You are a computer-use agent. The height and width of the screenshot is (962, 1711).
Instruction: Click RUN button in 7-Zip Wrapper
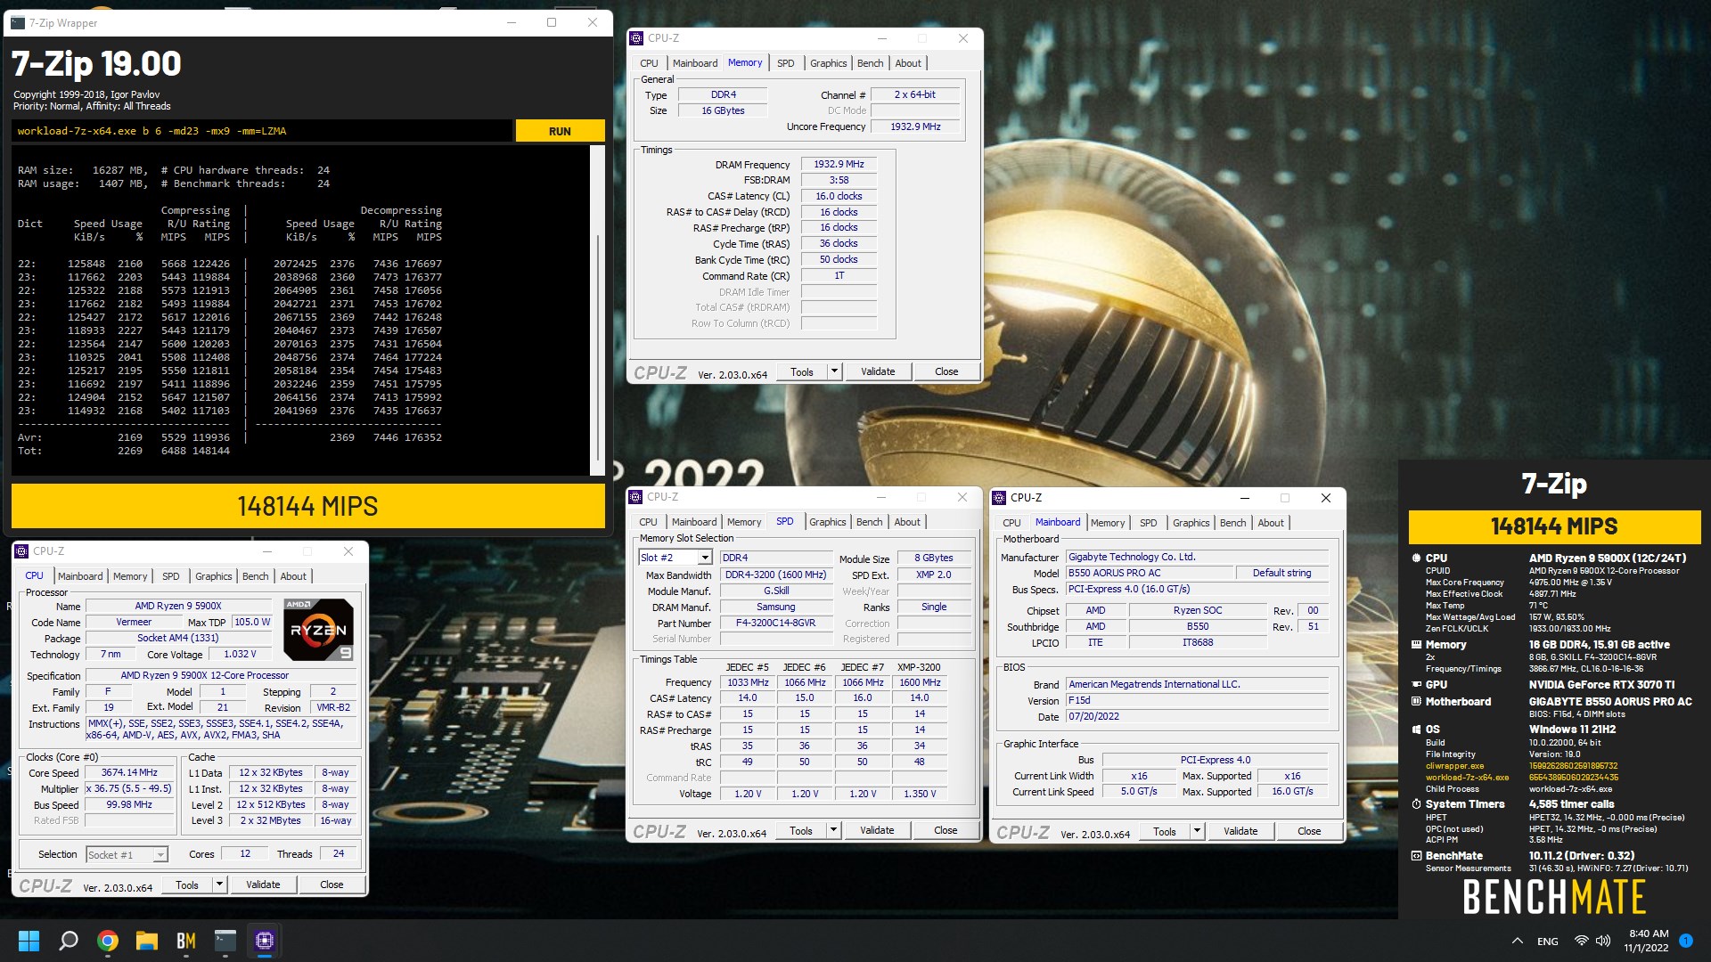click(560, 131)
